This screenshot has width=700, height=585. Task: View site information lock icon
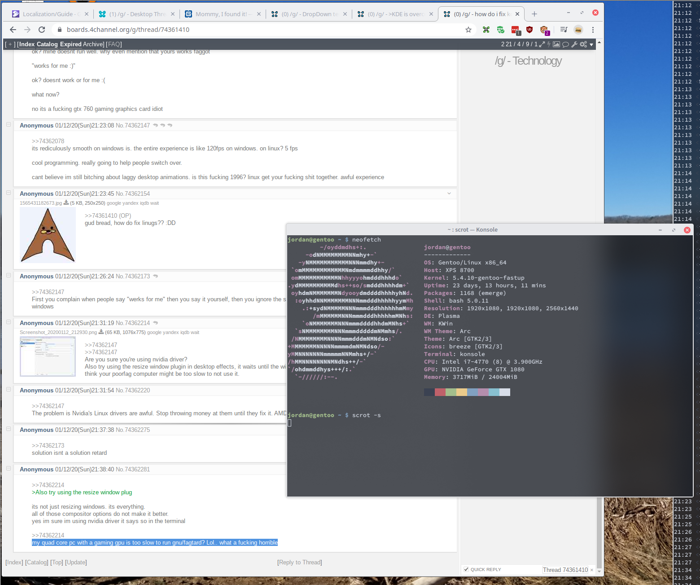pyautogui.click(x=59, y=30)
